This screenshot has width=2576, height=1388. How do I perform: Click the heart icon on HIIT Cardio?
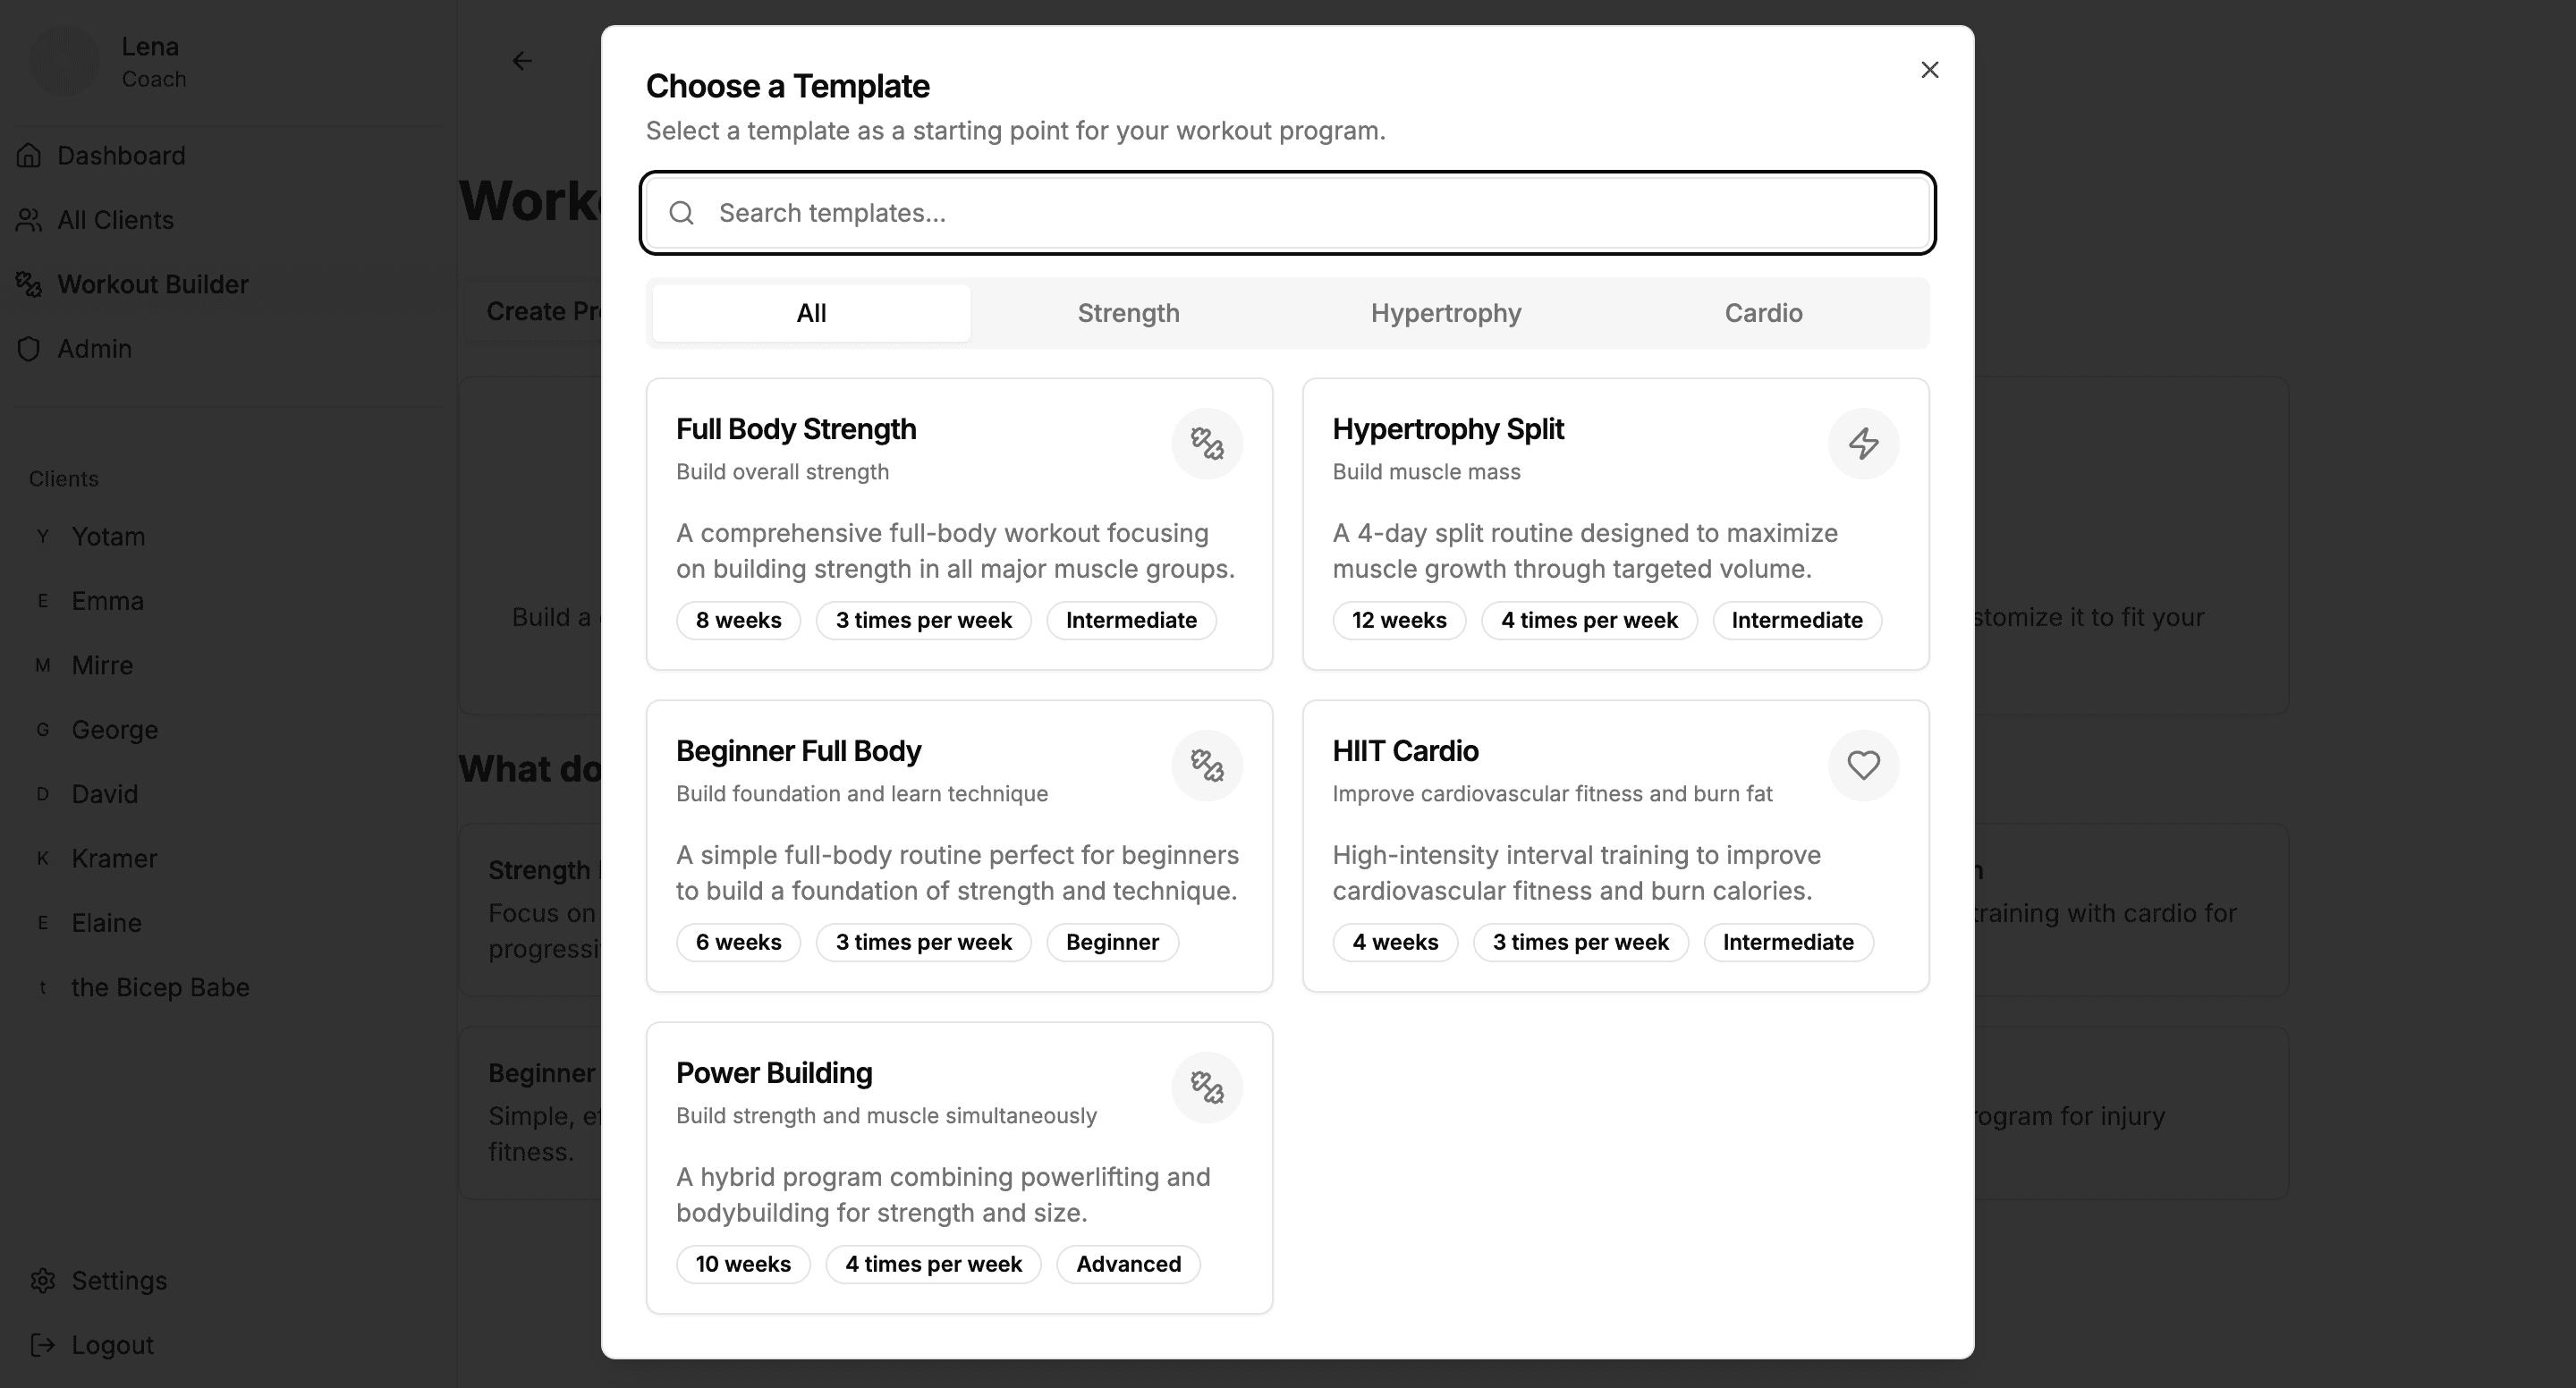point(1863,765)
